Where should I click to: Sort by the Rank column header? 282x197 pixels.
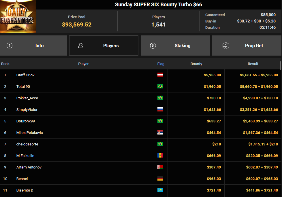5,64
